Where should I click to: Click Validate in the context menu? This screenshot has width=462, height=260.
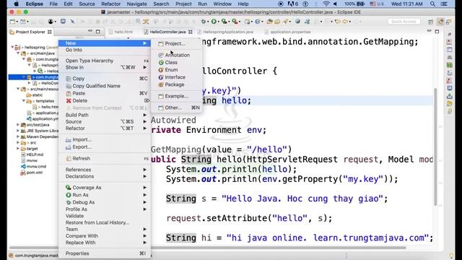105,216
